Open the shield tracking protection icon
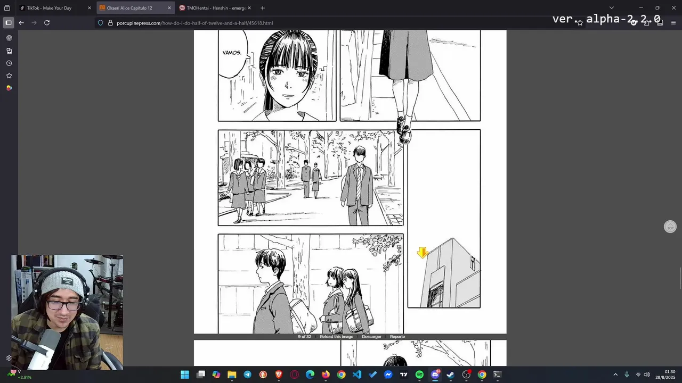This screenshot has width=682, height=383. (100, 23)
